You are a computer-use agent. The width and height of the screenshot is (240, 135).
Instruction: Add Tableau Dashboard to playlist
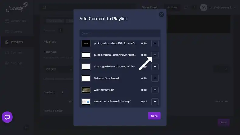pos(155,78)
